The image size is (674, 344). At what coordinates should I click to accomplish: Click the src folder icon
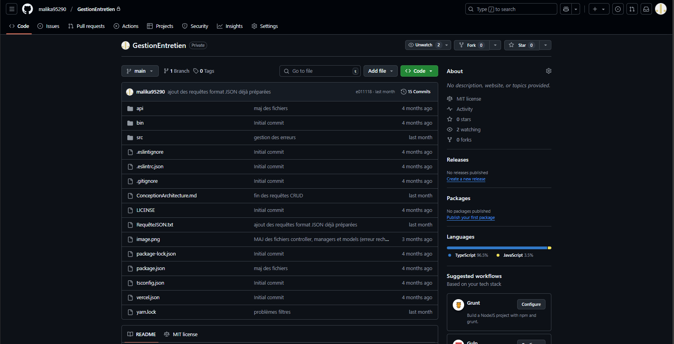pos(130,138)
